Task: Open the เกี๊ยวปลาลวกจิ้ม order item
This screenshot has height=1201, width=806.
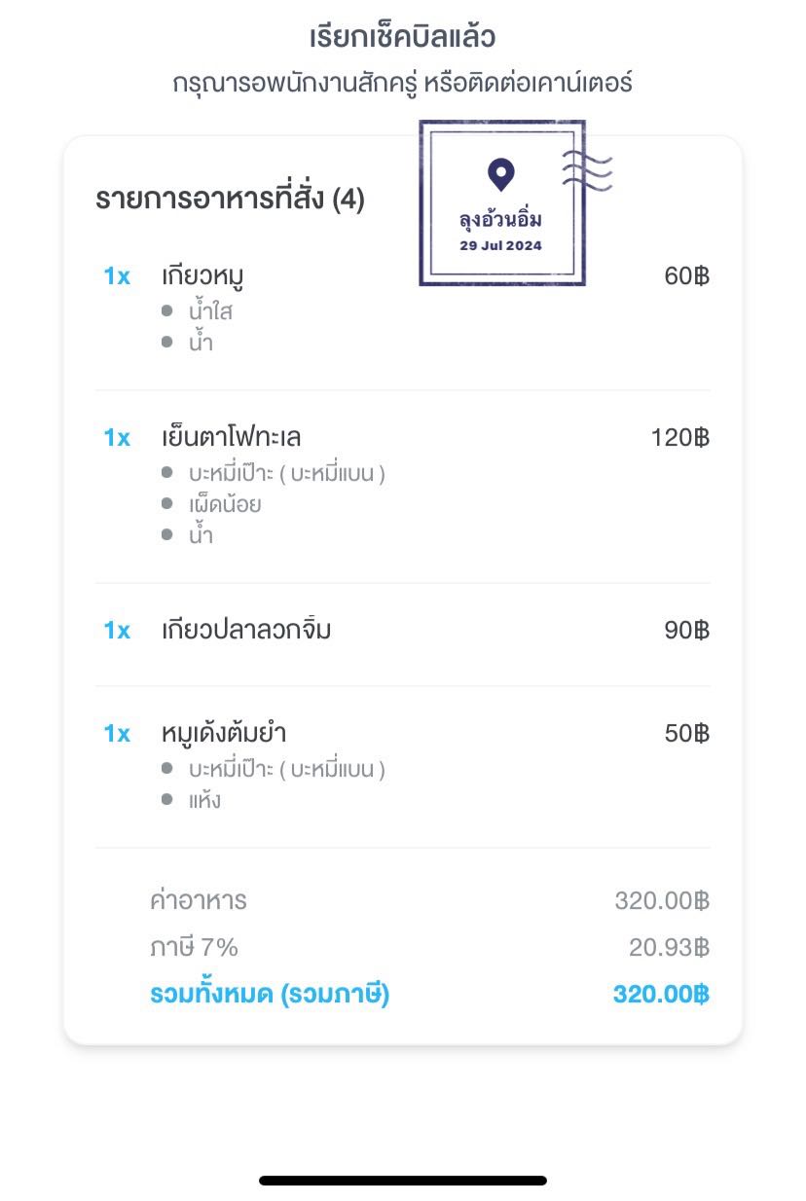Action: [x=246, y=630]
